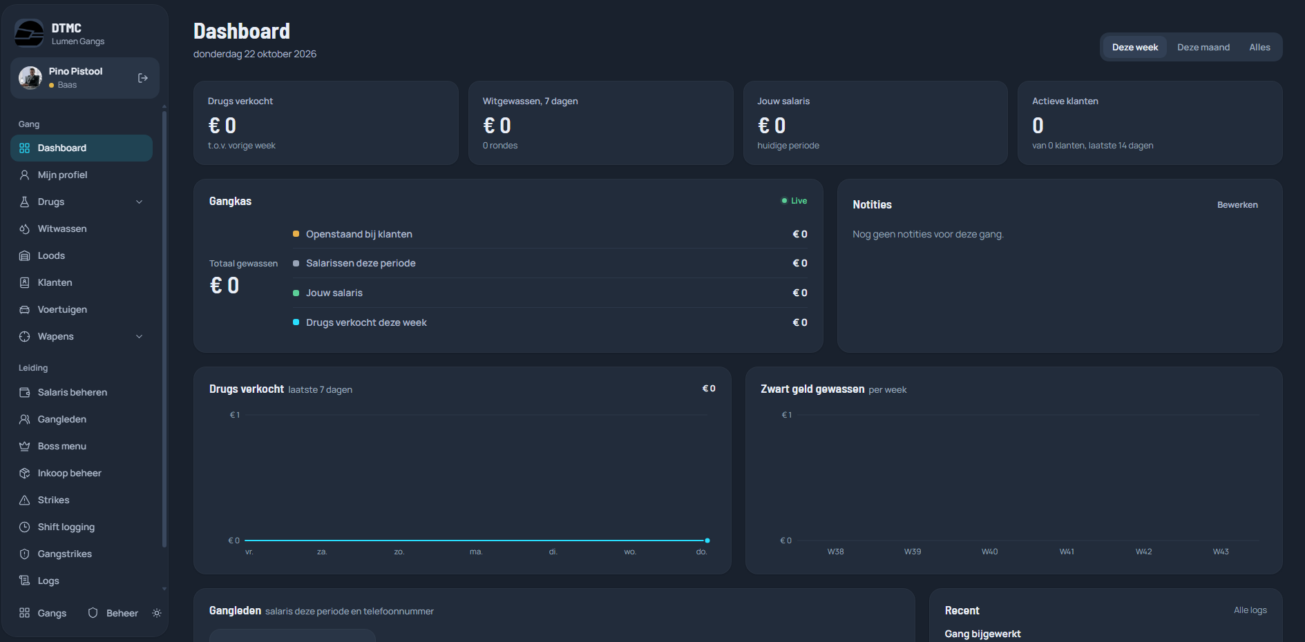This screenshot has width=1305, height=642.
Task: Click the Gangstrikes shield icon
Action: (24, 554)
